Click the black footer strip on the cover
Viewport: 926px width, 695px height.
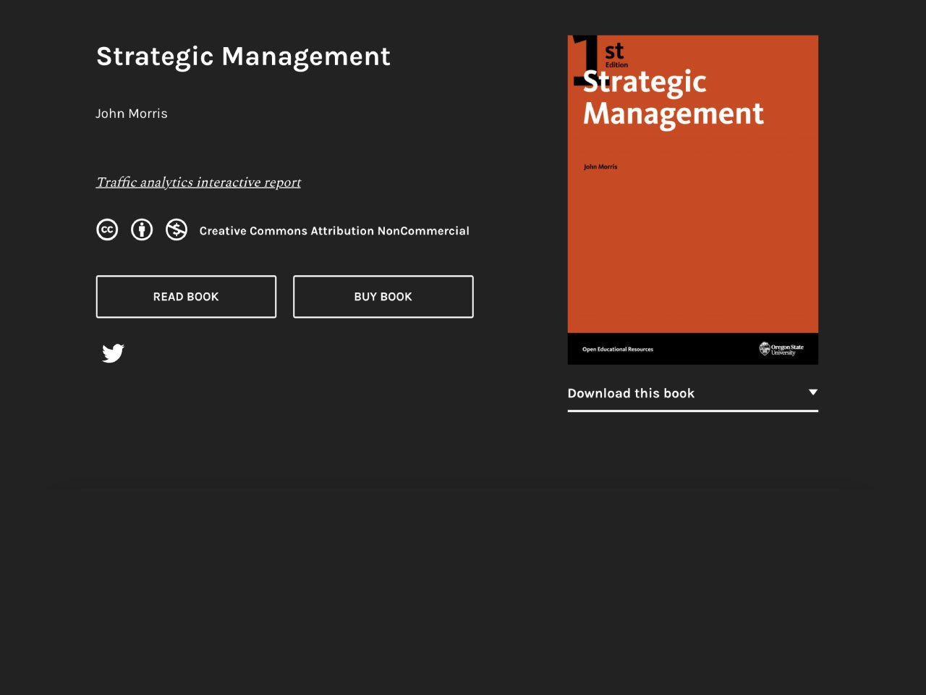click(x=692, y=349)
